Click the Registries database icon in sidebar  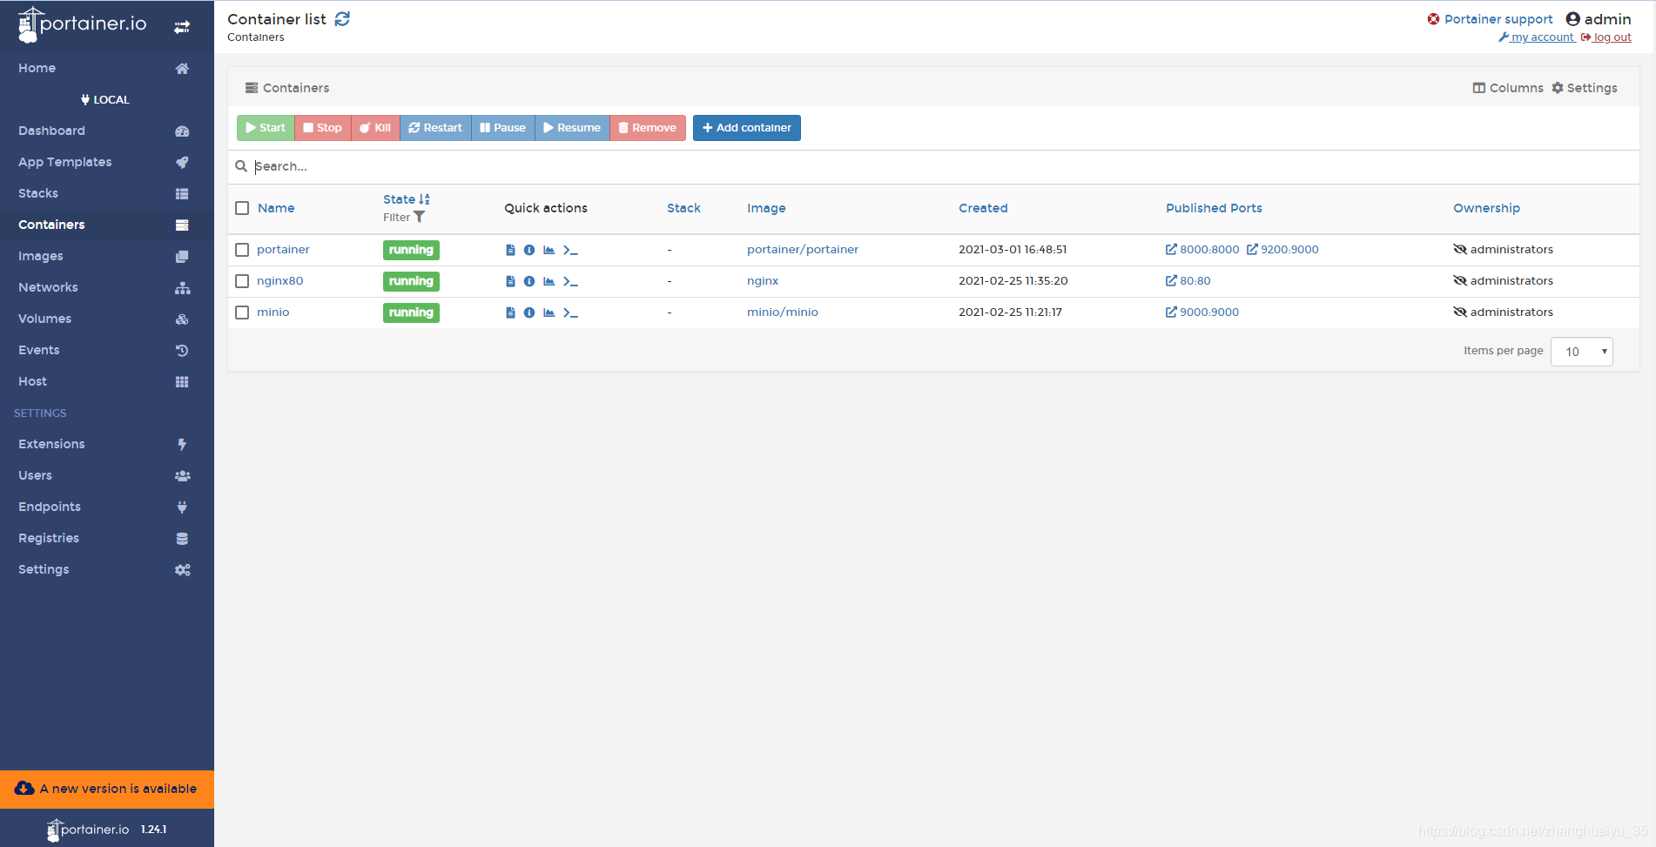[182, 539]
